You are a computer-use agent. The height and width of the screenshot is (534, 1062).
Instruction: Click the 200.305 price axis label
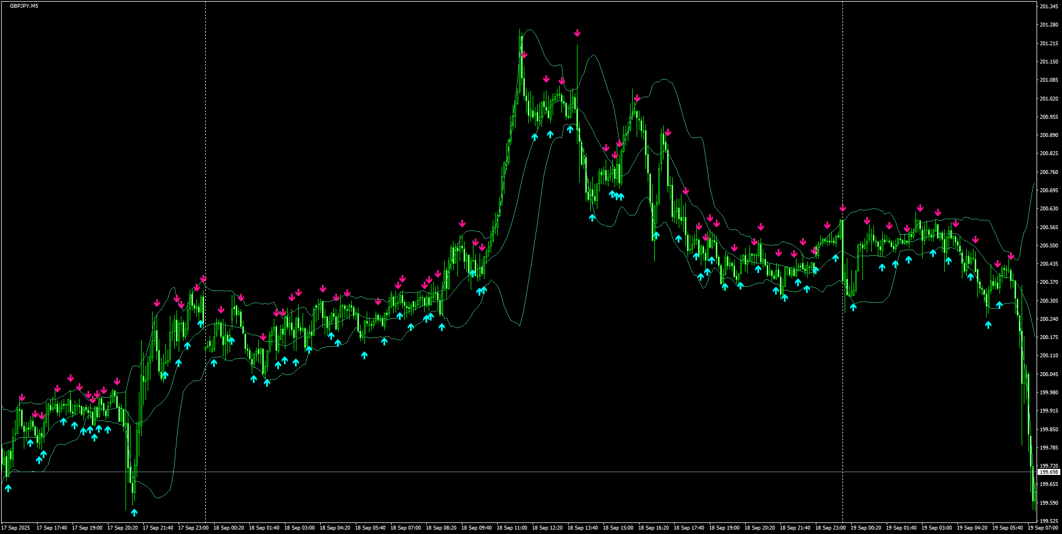tap(1049, 301)
